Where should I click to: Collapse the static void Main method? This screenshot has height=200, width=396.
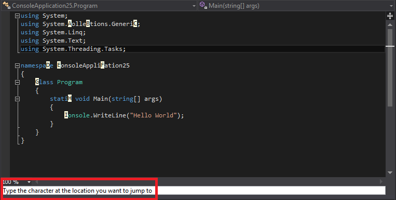[17, 99]
